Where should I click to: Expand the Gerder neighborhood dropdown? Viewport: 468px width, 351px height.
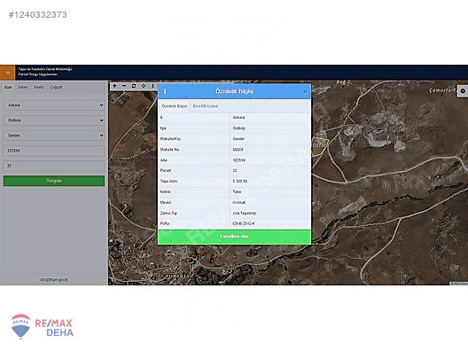pos(54,136)
